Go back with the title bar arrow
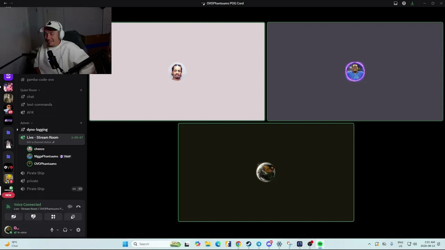Viewport: 445px width, 250px height. pyautogui.click(x=5, y=3)
